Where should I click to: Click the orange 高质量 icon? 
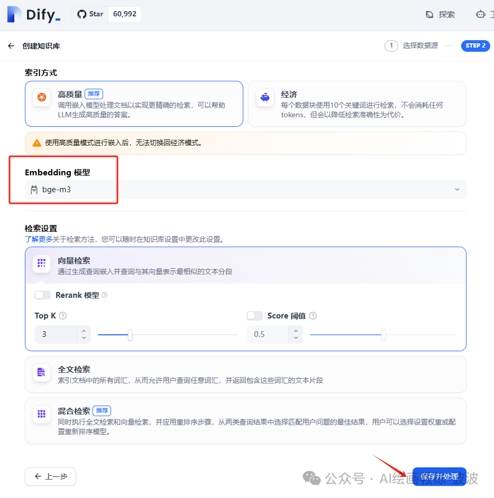tap(42, 97)
